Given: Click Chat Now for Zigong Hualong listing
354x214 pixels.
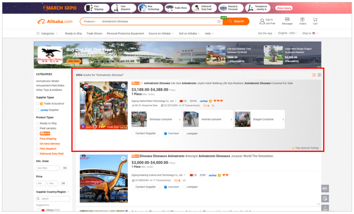Looking at the screenshot, I should 172,187.
